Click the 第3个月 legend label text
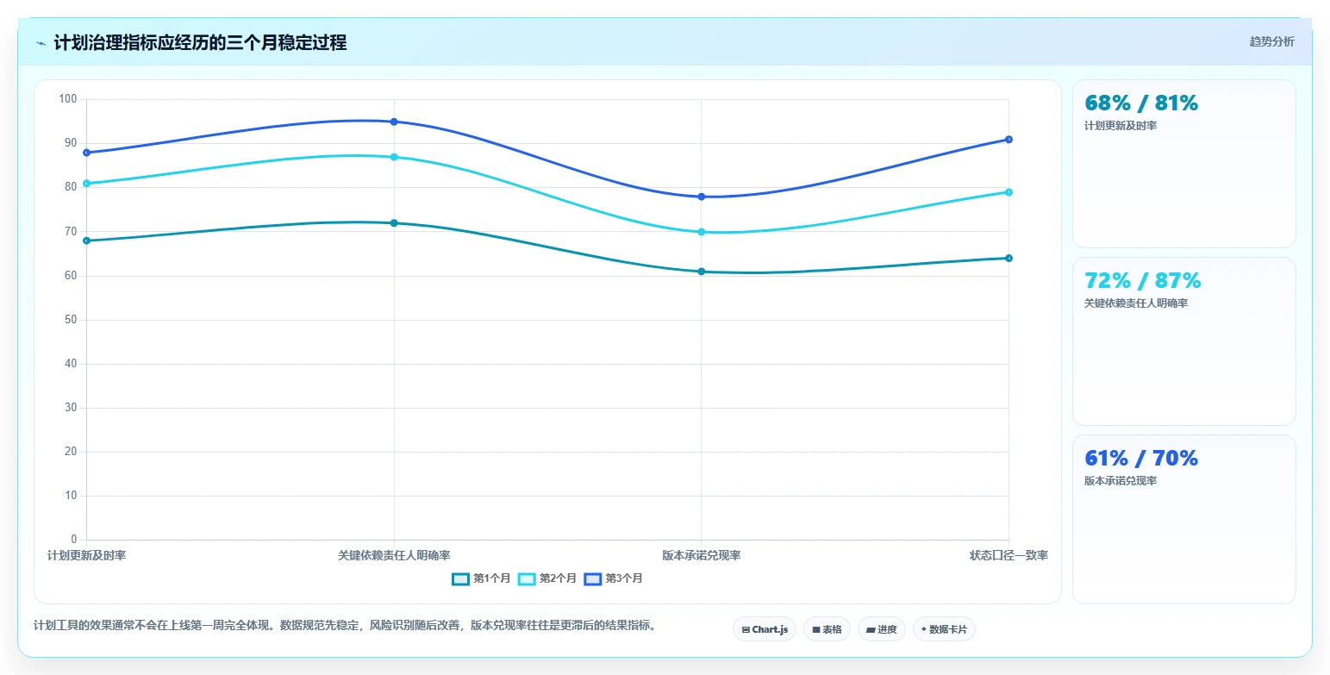 [x=624, y=578]
